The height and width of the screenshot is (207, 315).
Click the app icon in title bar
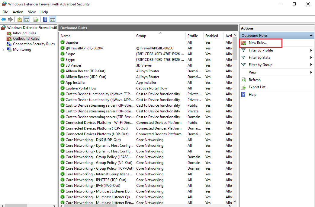click(x=4, y=4)
